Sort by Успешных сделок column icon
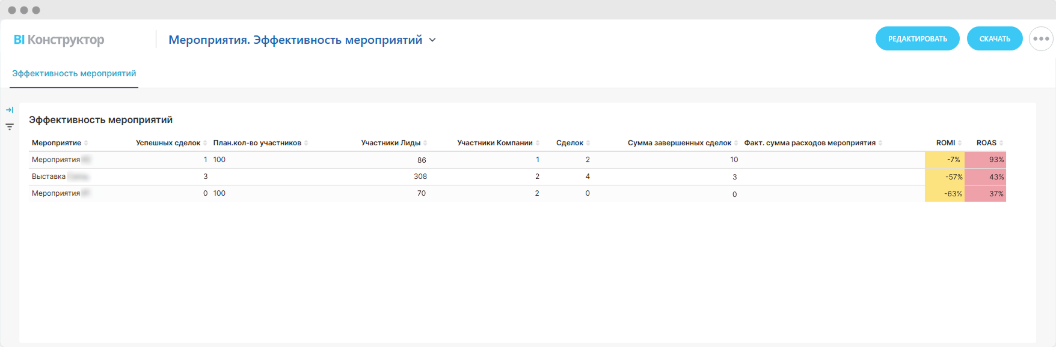The image size is (1056, 347). 205,143
